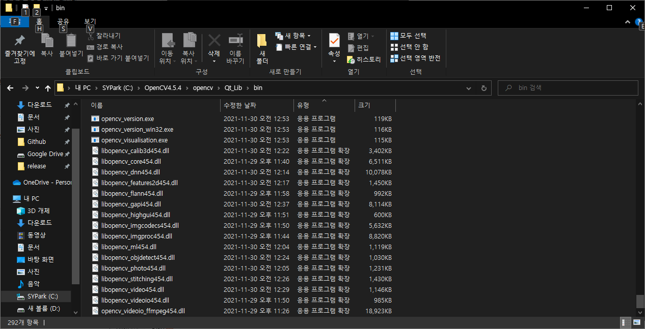Open the recent locations dropdown arrow
This screenshot has height=329, width=645.
pos(37,88)
